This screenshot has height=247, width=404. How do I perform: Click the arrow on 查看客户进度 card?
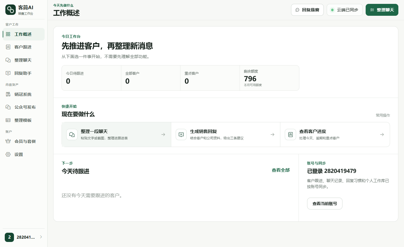[x=382, y=135]
